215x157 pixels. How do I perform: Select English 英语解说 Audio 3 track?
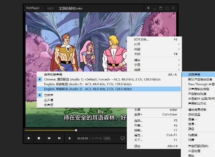pos(109,89)
